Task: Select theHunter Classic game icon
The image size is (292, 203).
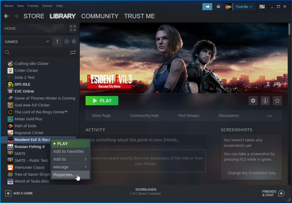Action: (10, 168)
